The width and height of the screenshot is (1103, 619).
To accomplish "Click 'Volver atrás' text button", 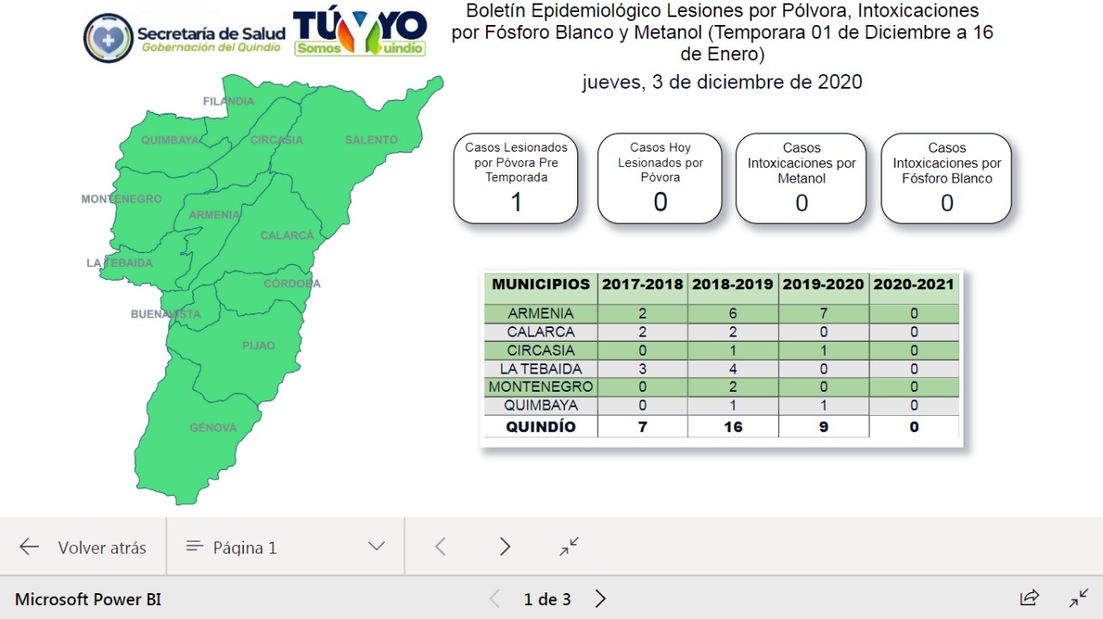I will (x=102, y=548).
